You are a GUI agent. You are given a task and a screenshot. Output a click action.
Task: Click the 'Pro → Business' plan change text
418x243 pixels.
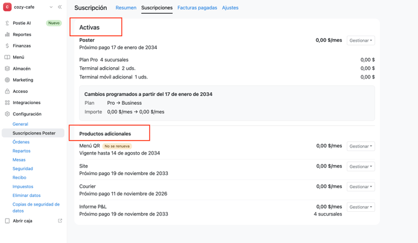click(125, 103)
